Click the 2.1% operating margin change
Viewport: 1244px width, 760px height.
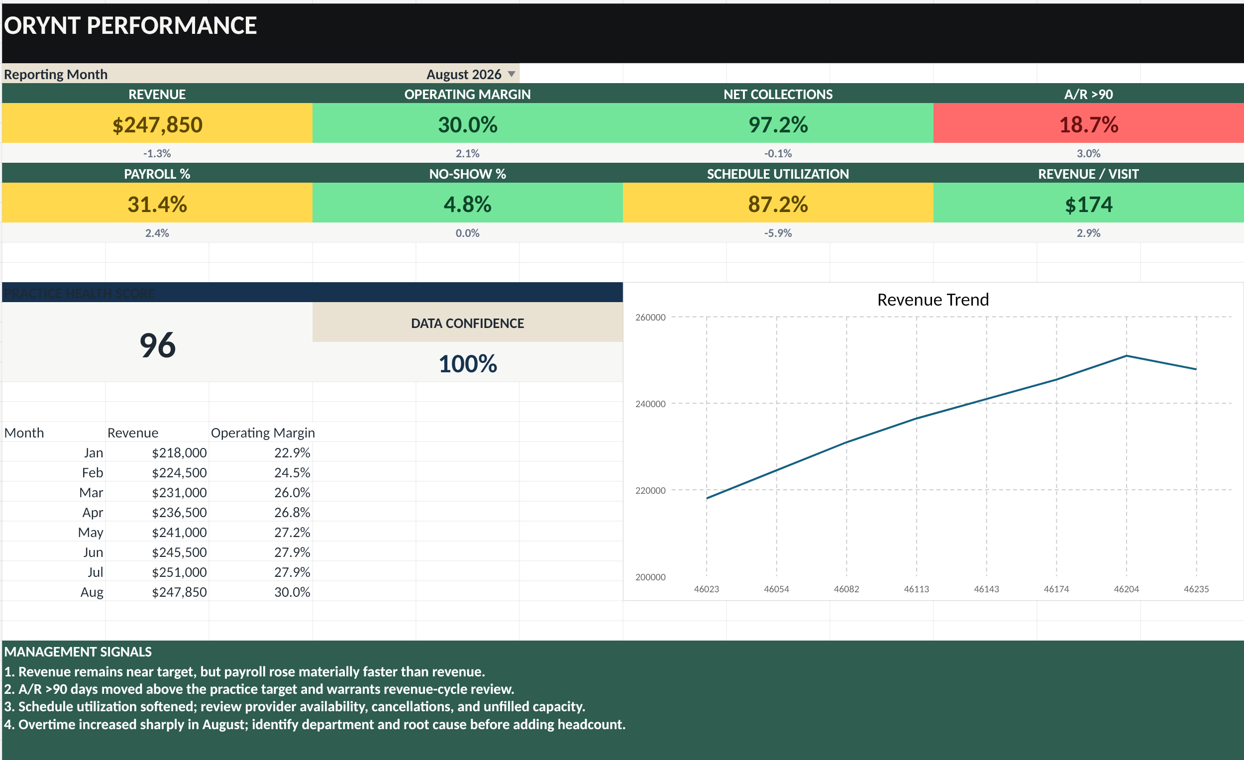[x=468, y=153]
